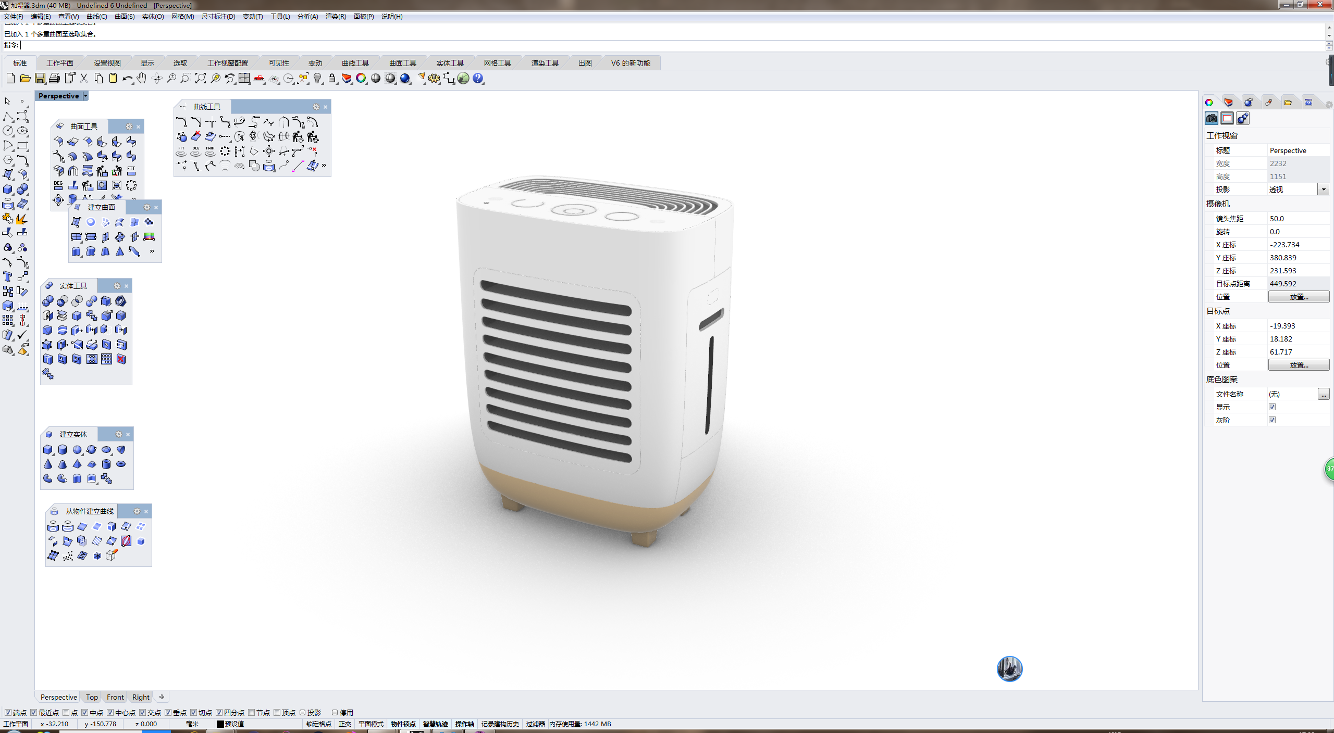Click the 文件名称 browse ... button

click(x=1323, y=394)
